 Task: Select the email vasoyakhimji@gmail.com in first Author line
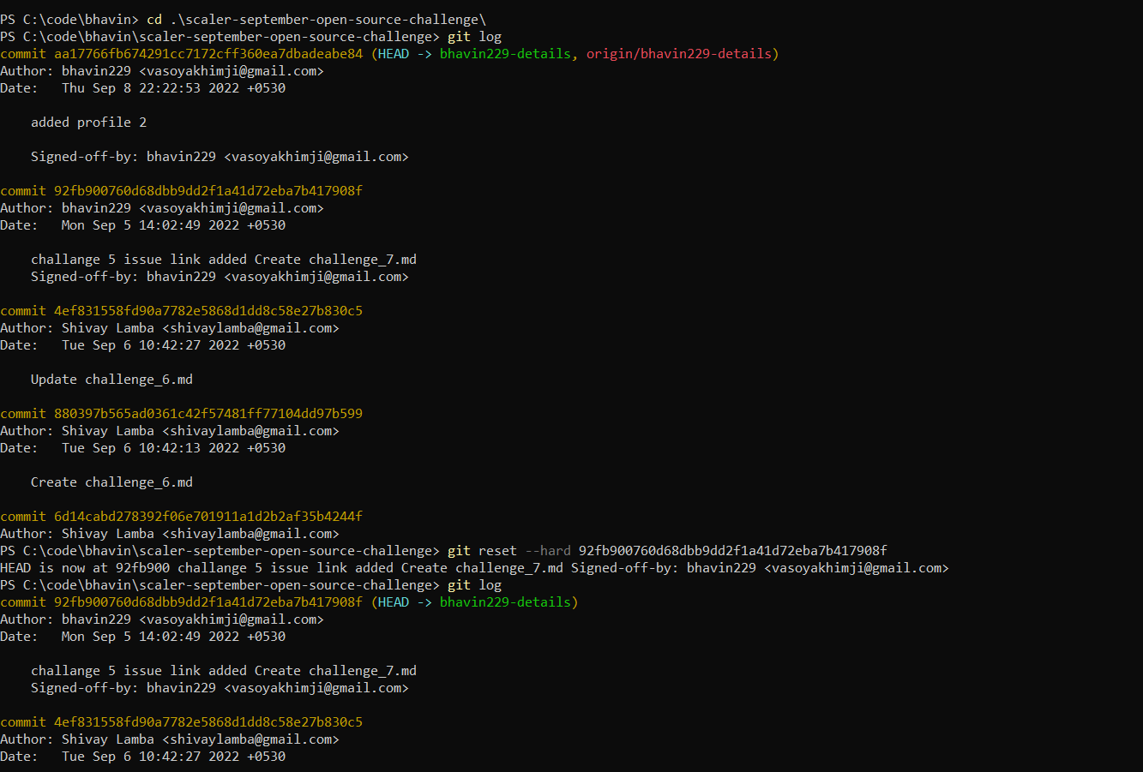click(x=235, y=70)
